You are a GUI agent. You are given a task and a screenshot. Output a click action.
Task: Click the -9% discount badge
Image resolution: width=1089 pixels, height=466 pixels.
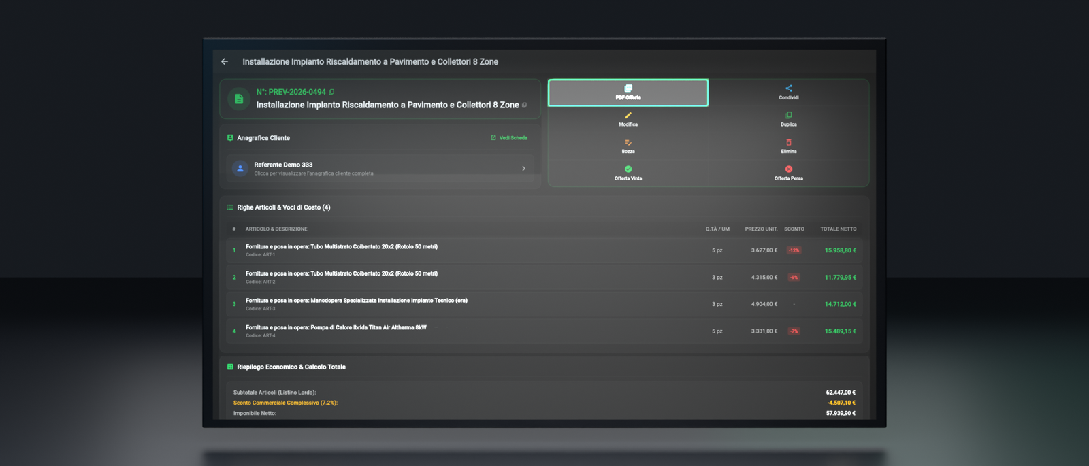point(794,278)
